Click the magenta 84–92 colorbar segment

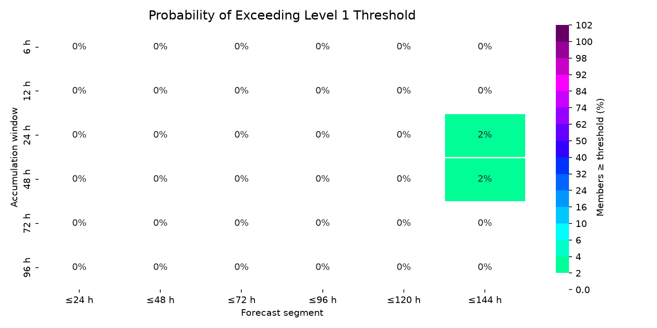pos(562,83)
